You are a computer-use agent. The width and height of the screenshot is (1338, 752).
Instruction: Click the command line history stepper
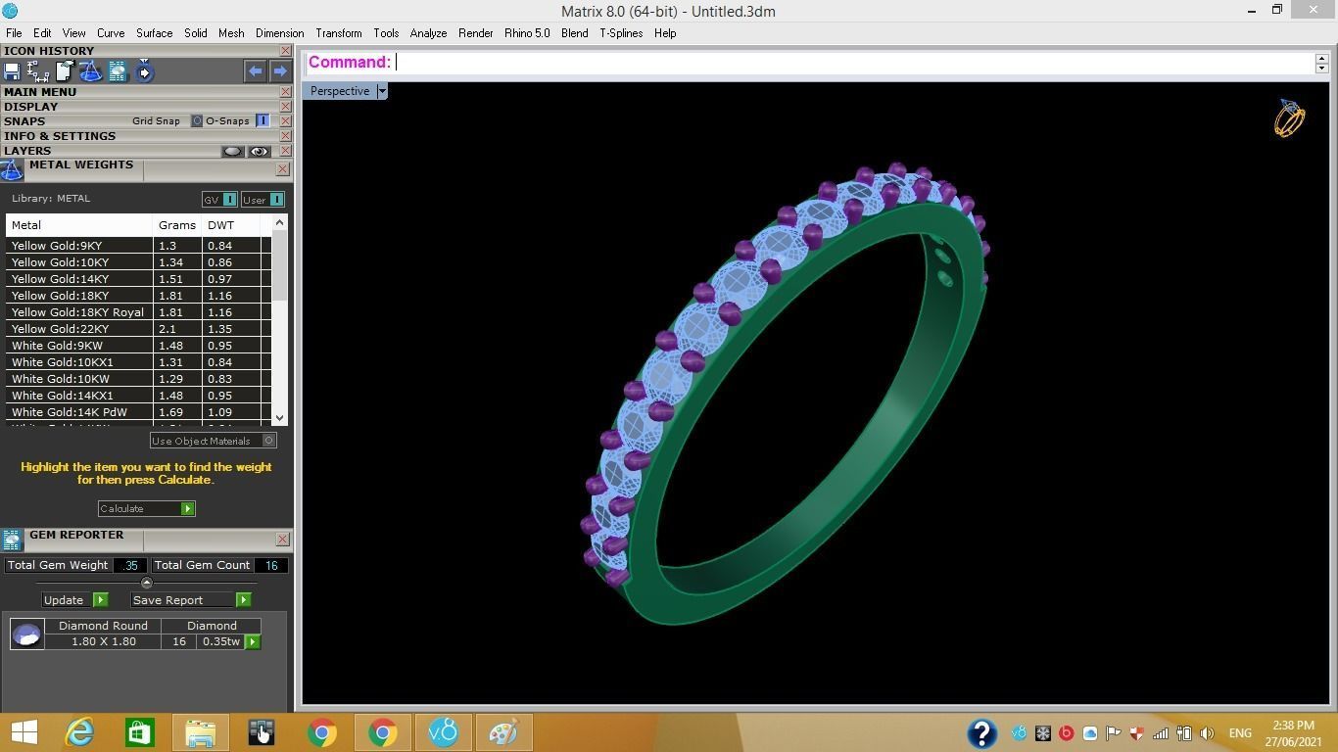coord(1321,63)
